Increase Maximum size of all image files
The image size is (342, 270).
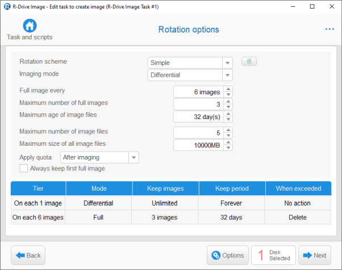click(x=228, y=142)
